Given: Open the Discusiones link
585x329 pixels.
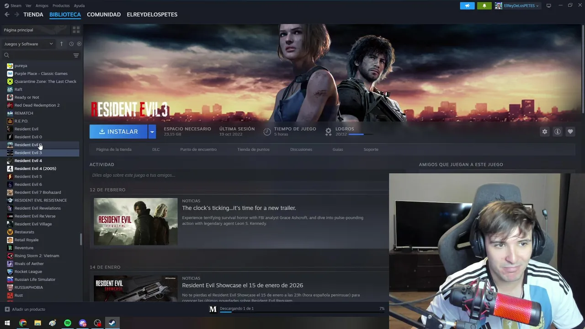Looking at the screenshot, I should click(301, 149).
